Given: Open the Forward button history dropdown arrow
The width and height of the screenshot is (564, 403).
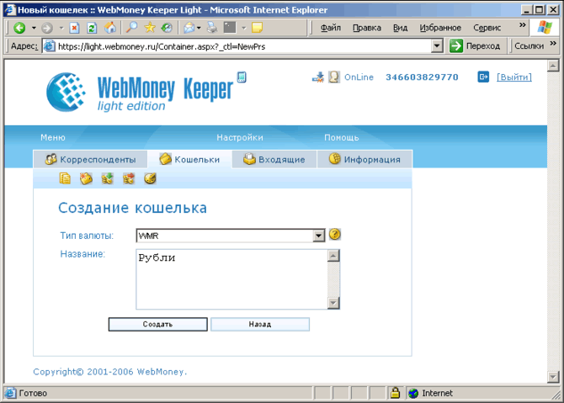Looking at the screenshot, I should click(x=61, y=28).
